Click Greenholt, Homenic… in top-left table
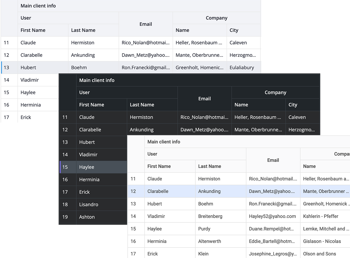Image resolution: width=350 pixels, height=258 pixels. tap(200, 68)
